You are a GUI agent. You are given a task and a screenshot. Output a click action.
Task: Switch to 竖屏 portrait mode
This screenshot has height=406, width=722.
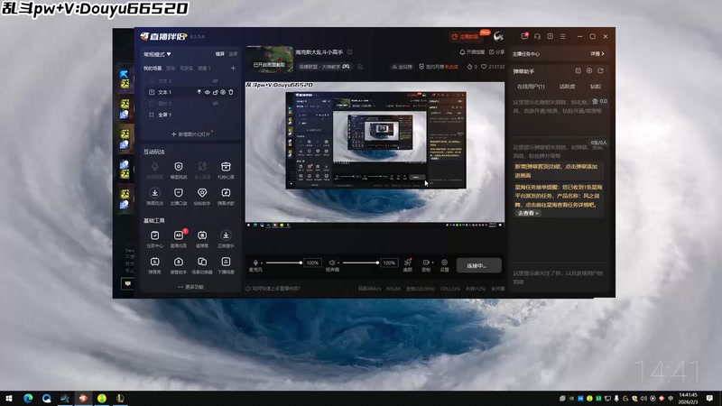coord(233,54)
